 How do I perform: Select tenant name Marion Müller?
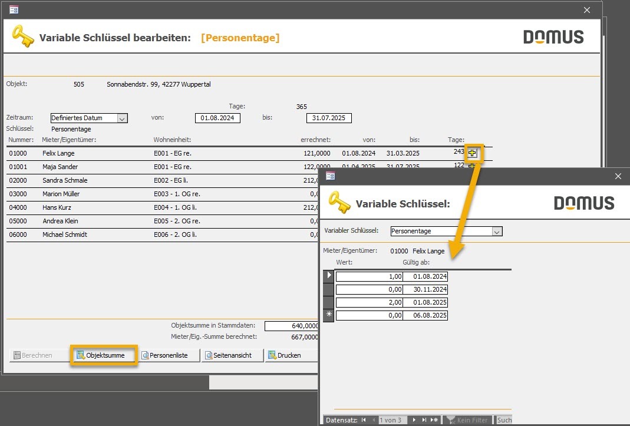coord(61,194)
